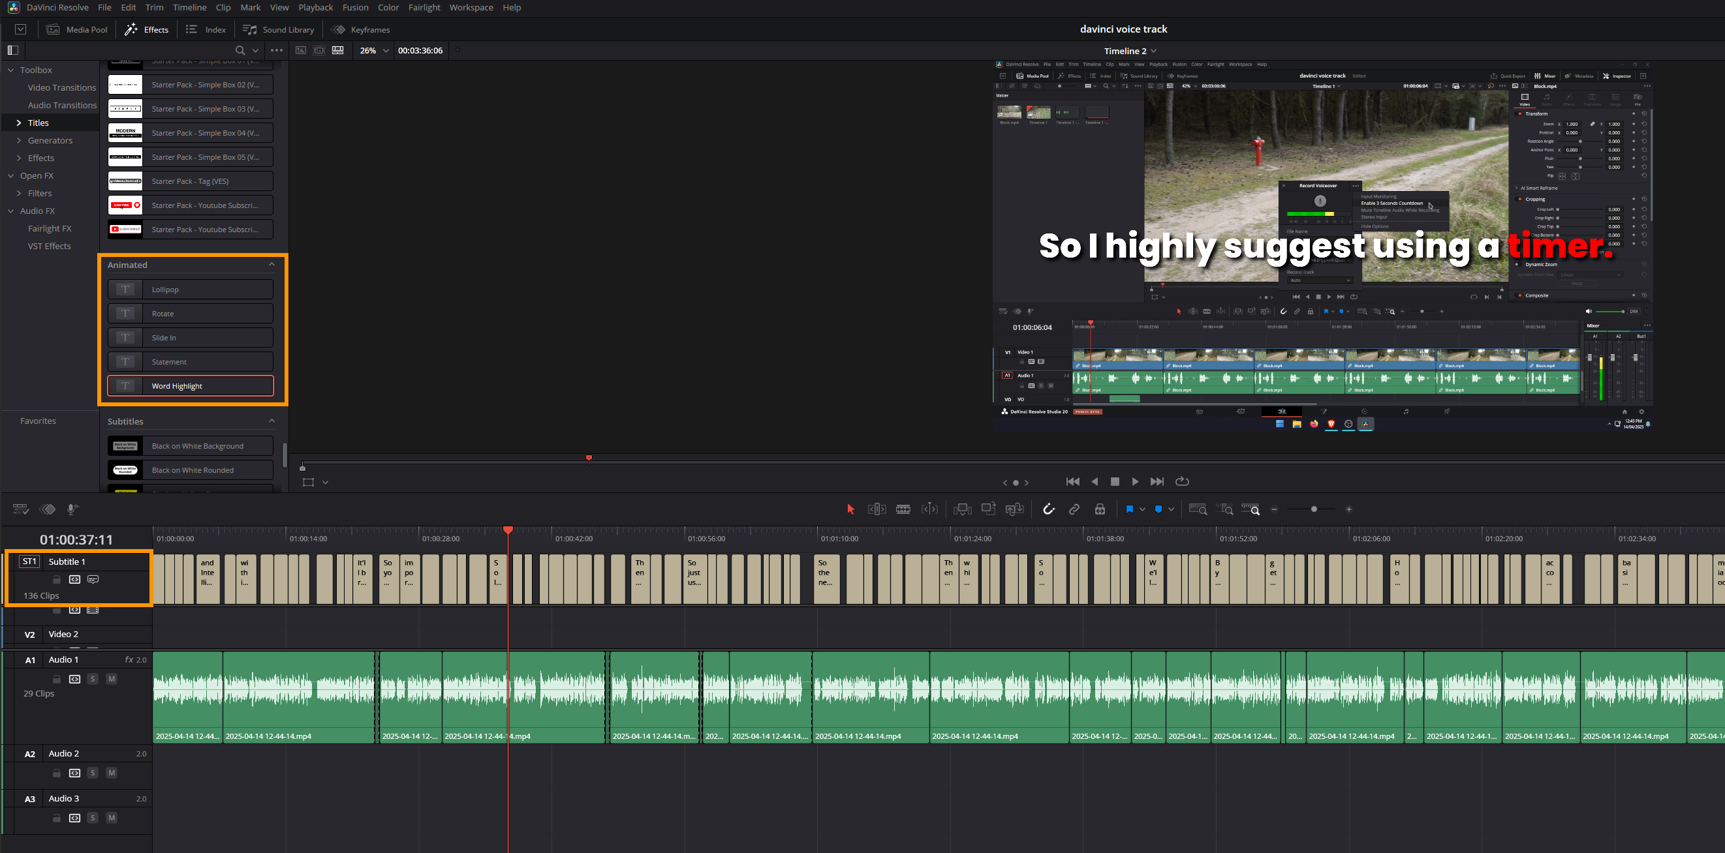Click timeline zoom out minus button
The width and height of the screenshot is (1725, 853).
[x=1274, y=510]
